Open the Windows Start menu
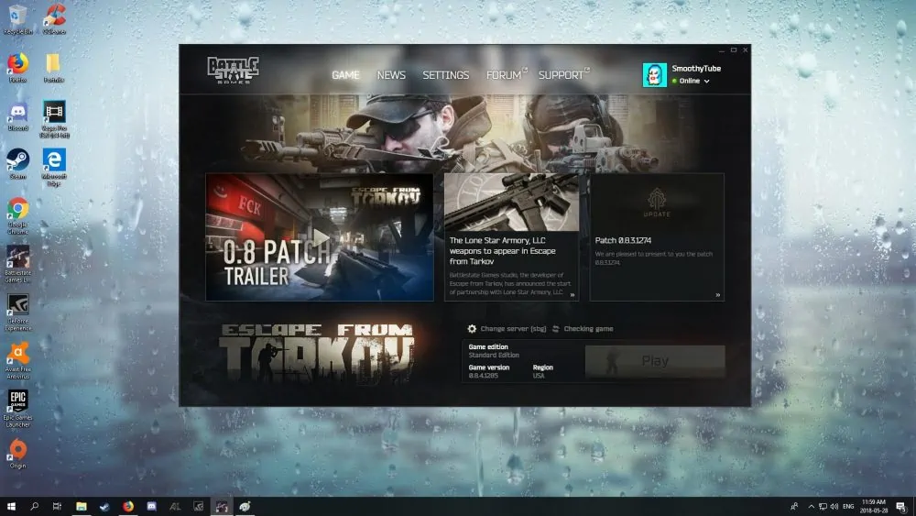916x516 pixels. [10, 506]
